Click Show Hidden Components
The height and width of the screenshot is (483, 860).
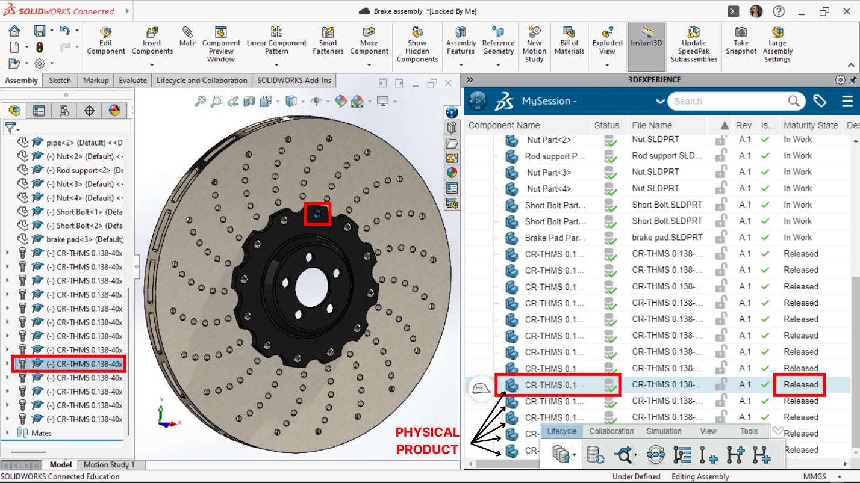pos(417,45)
